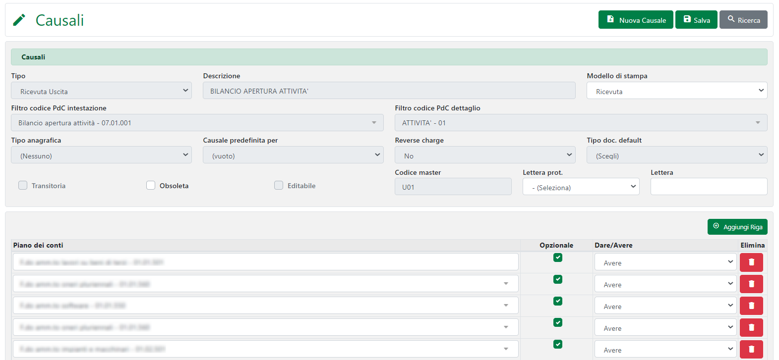Click the pencil icon beside Causali title

coord(19,20)
